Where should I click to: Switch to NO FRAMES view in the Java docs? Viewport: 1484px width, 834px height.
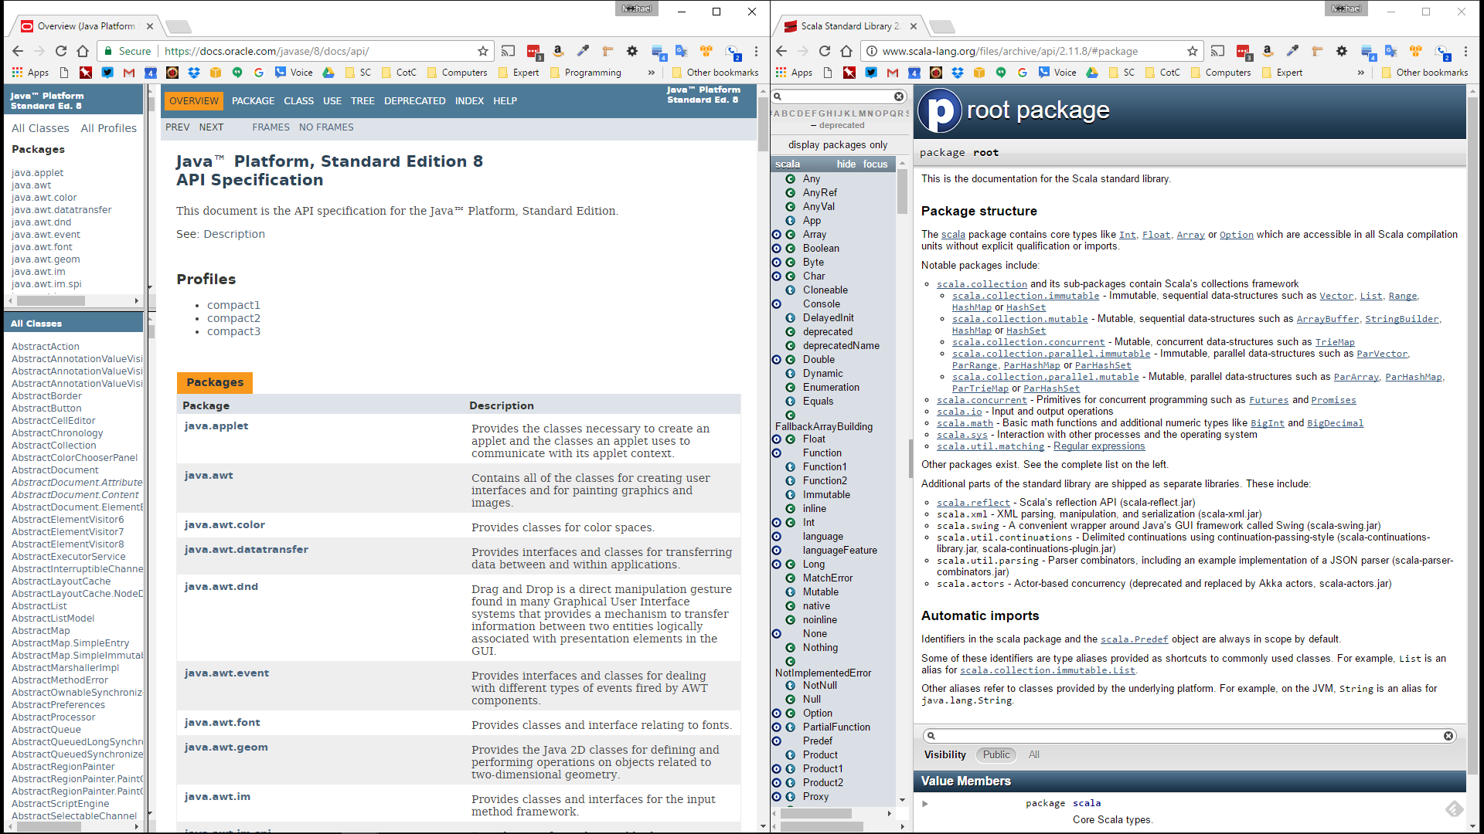click(x=326, y=127)
